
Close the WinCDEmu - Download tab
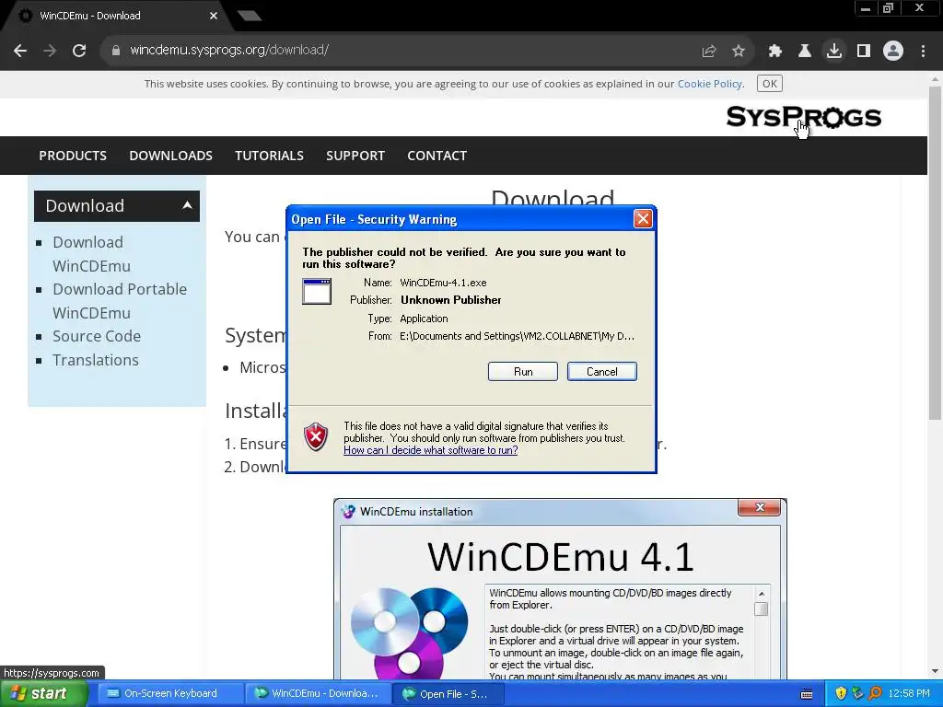(214, 16)
